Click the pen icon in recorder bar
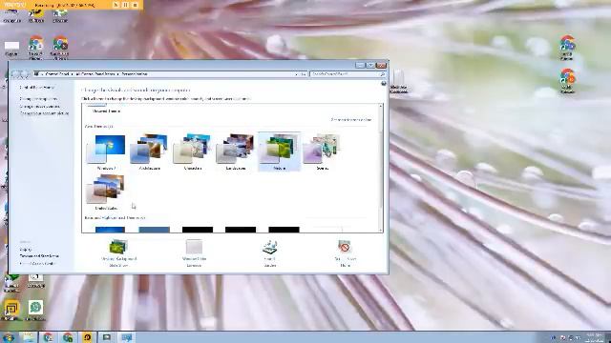 (116, 5)
